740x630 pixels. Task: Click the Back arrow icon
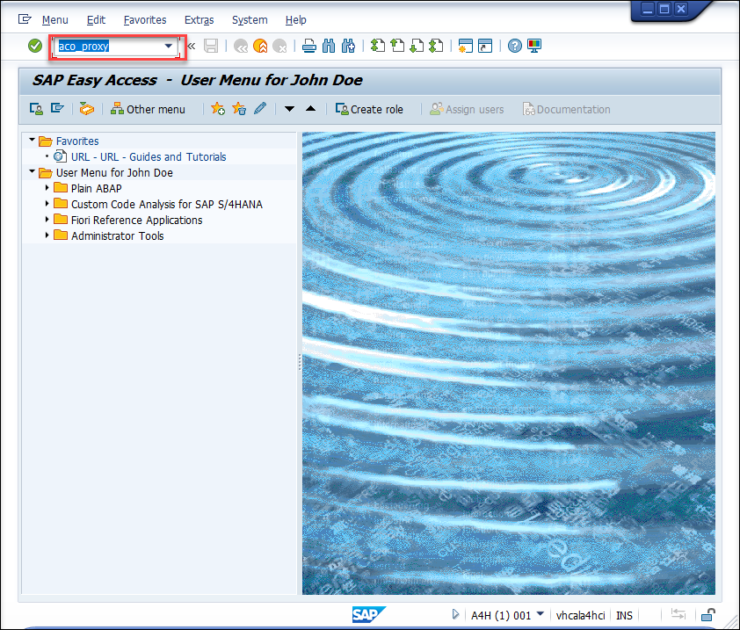[241, 46]
